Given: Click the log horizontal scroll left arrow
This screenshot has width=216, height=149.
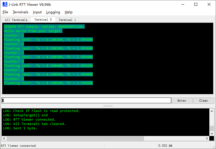Looking at the screenshot, I should (x=4, y=138).
